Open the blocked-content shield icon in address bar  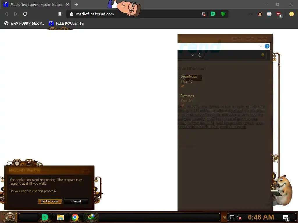tap(203, 14)
